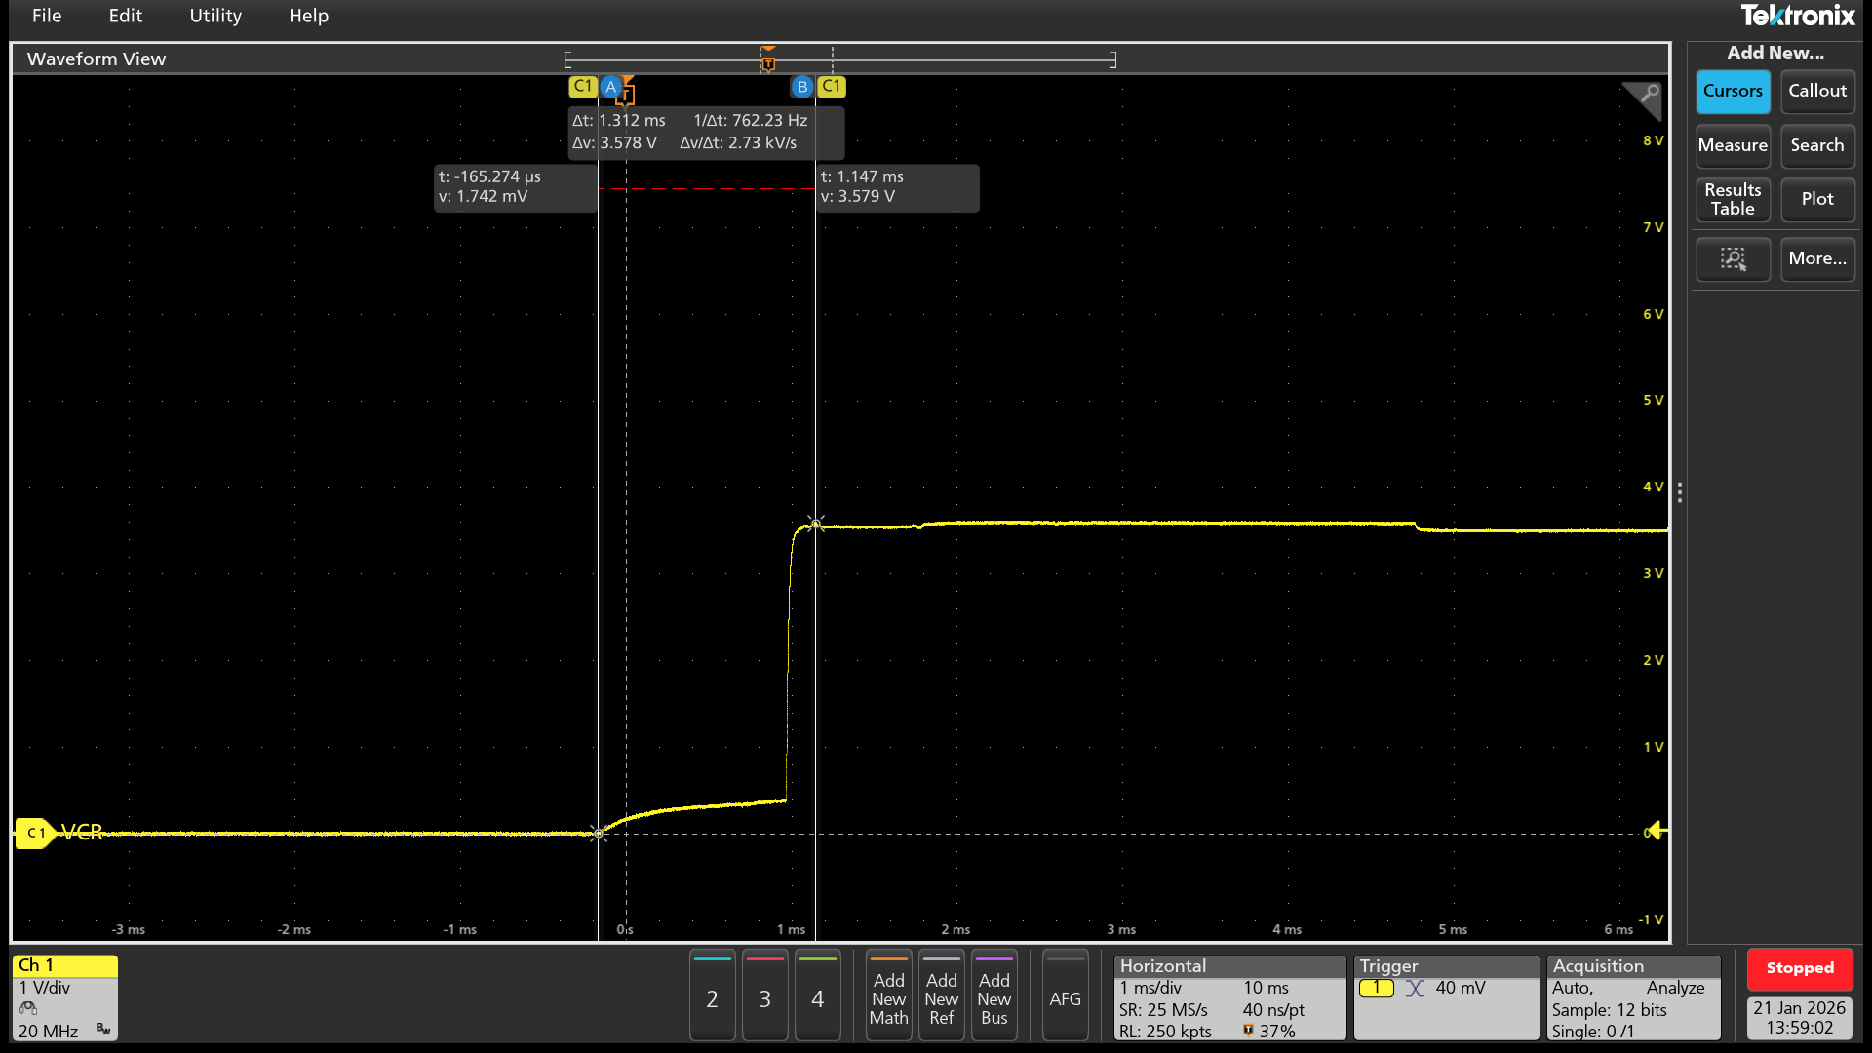Turn on channel 4
This screenshot has width=1872, height=1053.
[x=817, y=996]
